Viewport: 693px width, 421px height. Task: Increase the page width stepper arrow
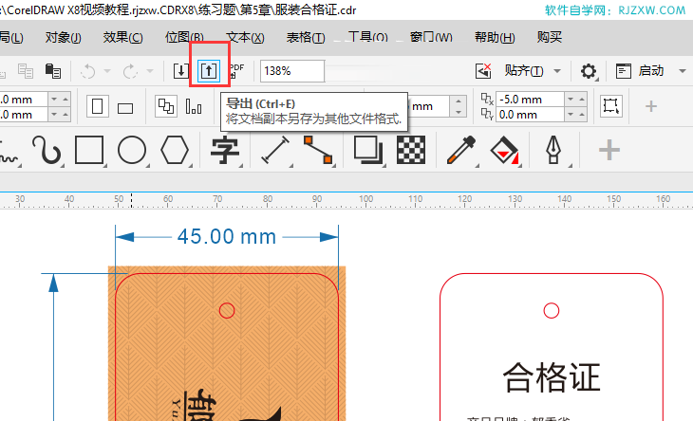[x=66, y=100]
